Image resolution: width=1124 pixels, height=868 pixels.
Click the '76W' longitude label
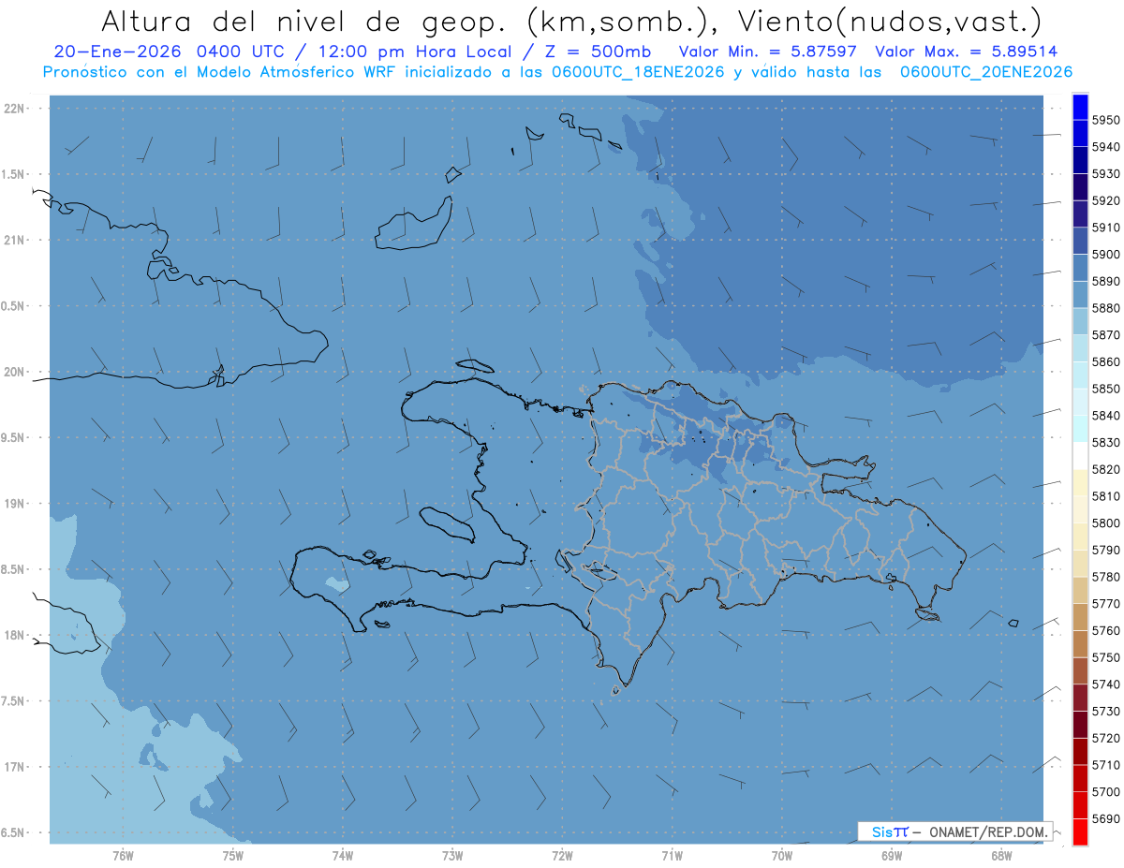pos(123,855)
